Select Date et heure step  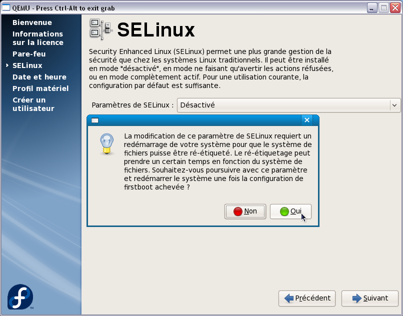coord(39,77)
